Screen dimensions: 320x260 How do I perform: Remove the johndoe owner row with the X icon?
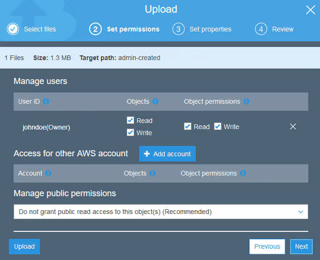pyautogui.click(x=293, y=127)
